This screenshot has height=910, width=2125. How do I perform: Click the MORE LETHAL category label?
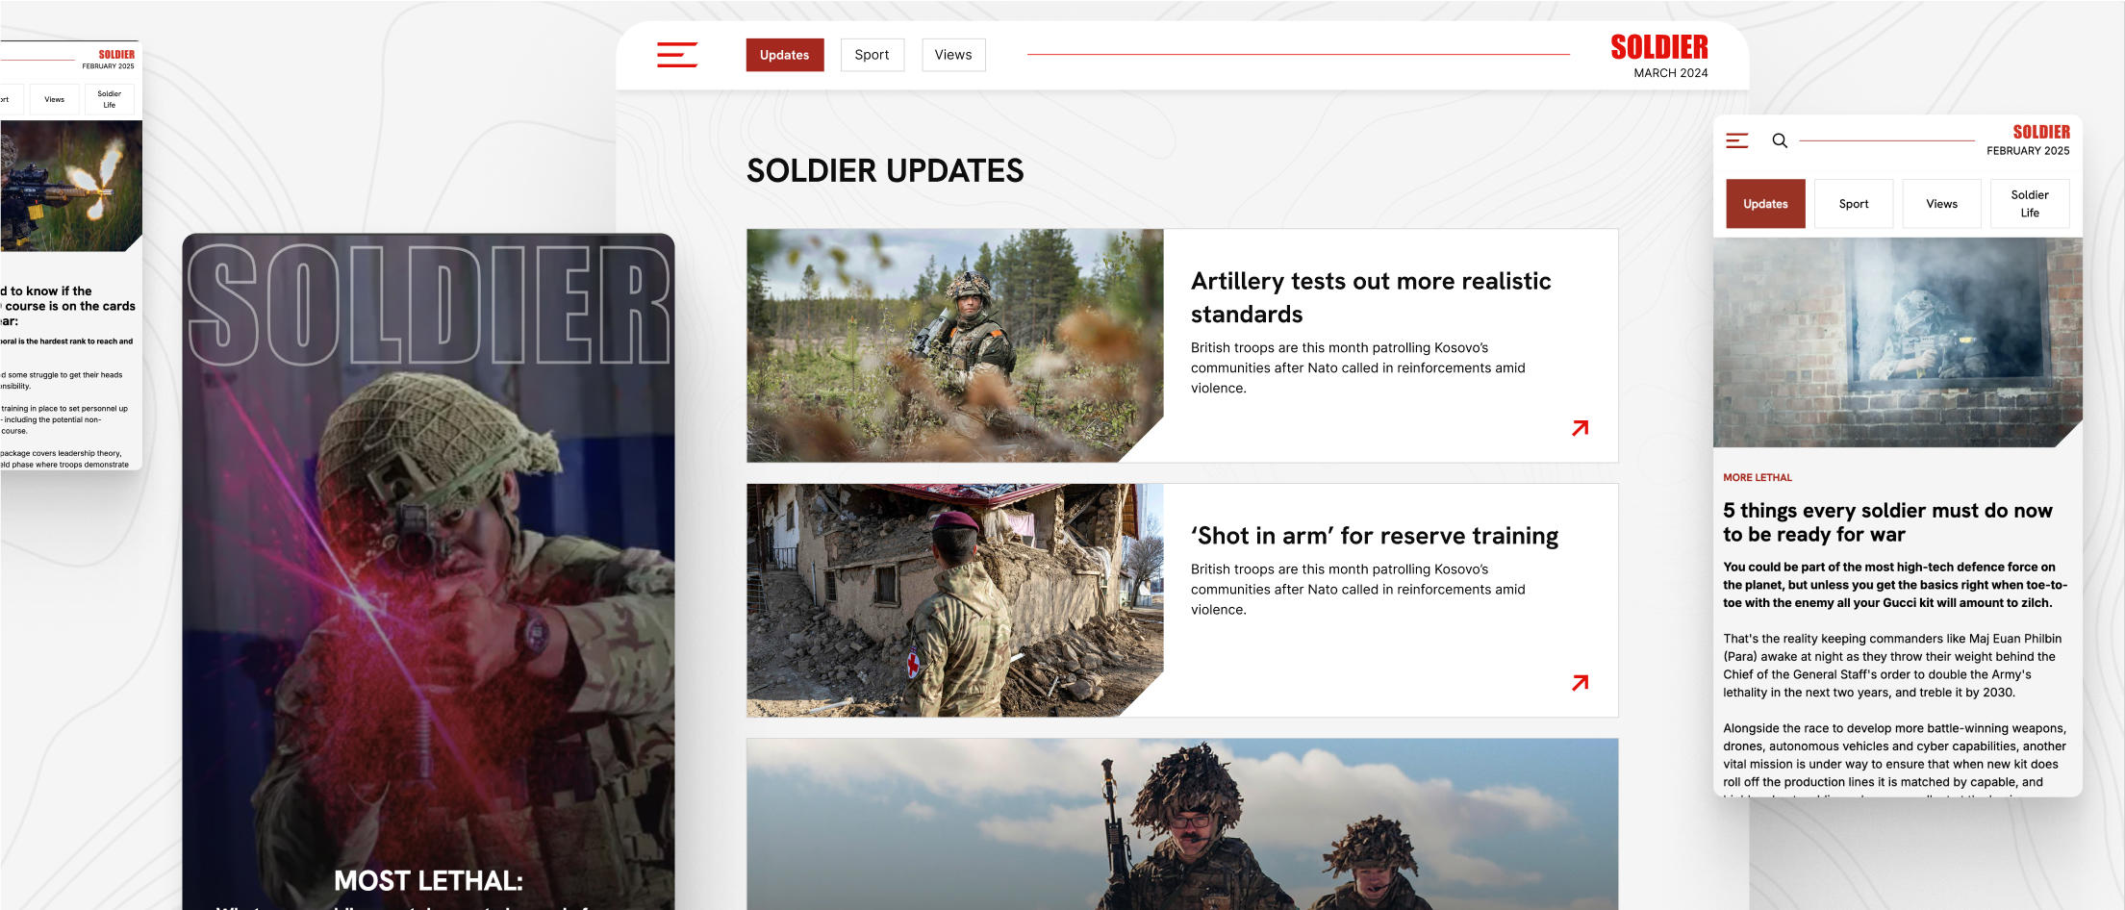[1758, 478]
